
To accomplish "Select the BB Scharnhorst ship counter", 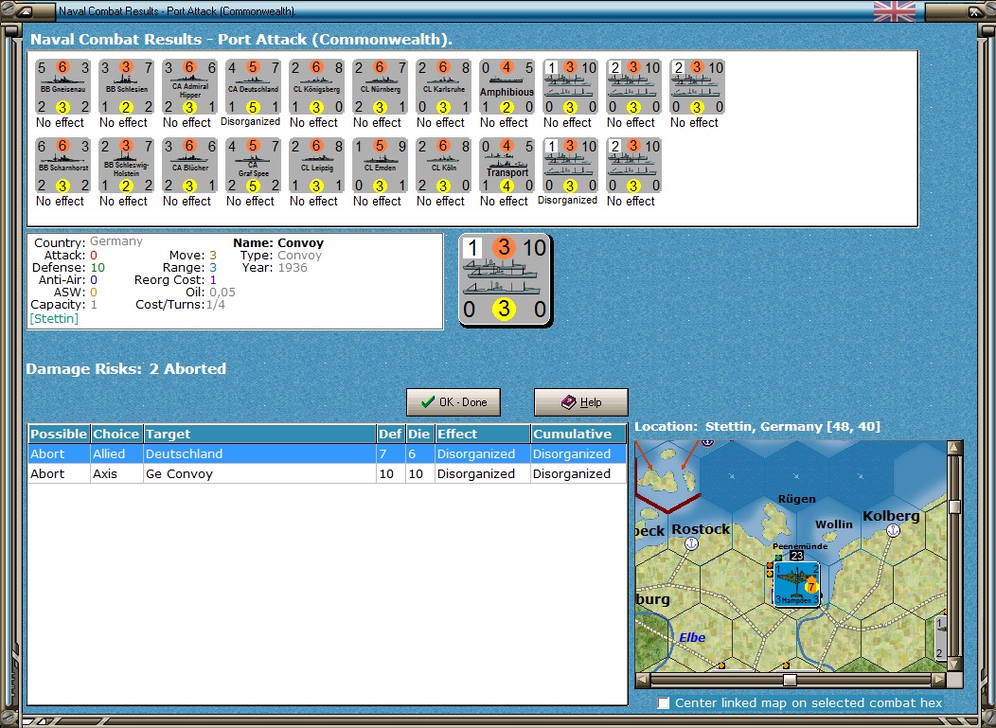I will coord(62,165).
